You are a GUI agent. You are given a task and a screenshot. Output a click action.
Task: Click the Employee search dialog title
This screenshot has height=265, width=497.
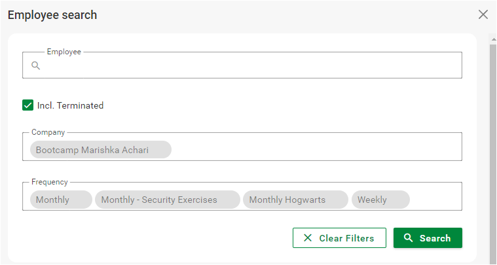[x=52, y=15]
